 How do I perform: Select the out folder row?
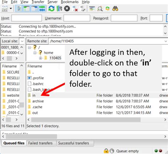(x=97, y=113)
